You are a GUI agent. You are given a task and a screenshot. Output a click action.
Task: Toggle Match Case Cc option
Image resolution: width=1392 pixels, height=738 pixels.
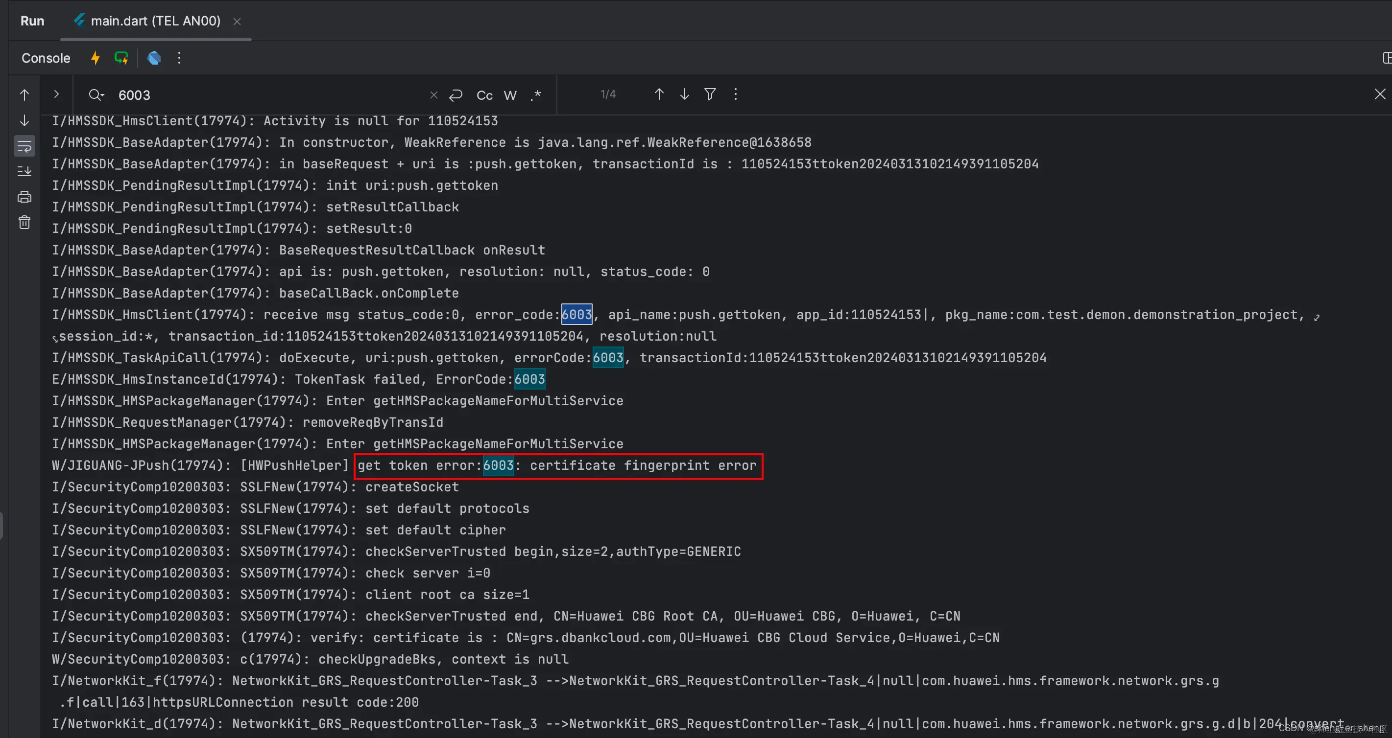pos(484,95)
